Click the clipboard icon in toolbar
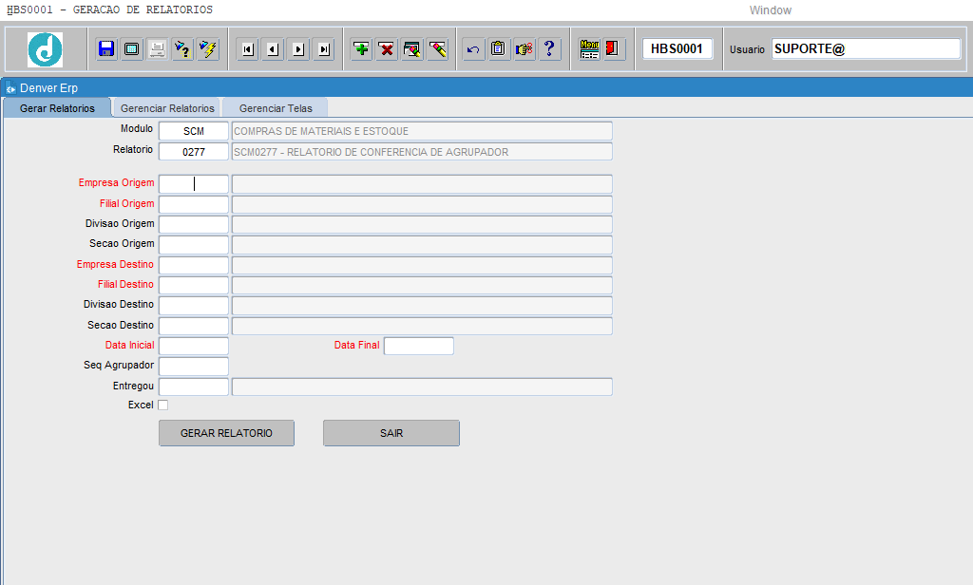This screenshot has height=585, width=973. (x=499, y=49)
